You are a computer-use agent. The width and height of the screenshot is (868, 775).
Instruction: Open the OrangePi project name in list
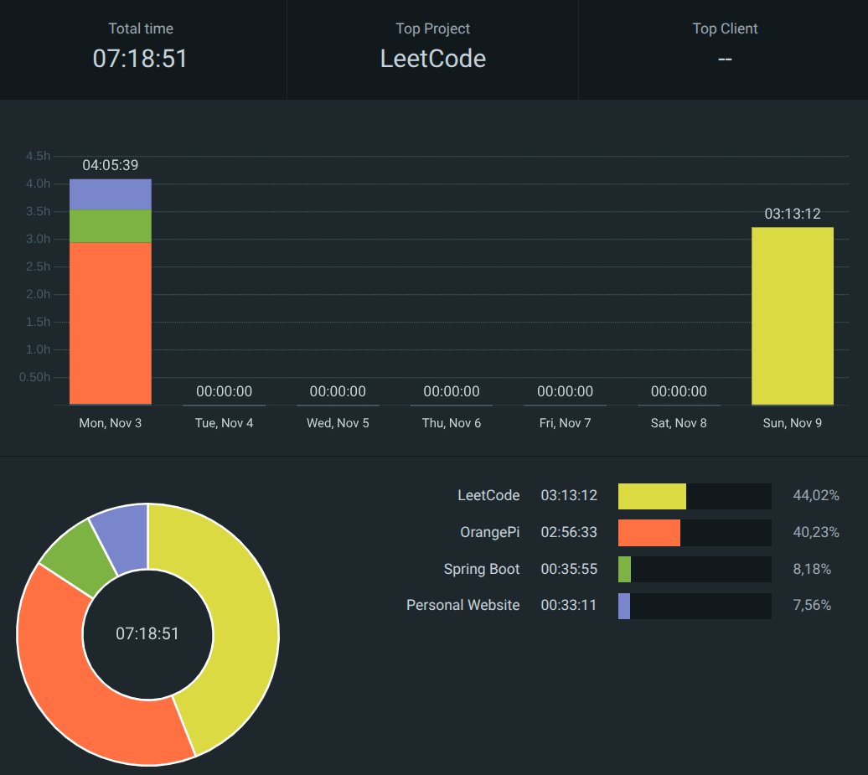pos(489,533)
